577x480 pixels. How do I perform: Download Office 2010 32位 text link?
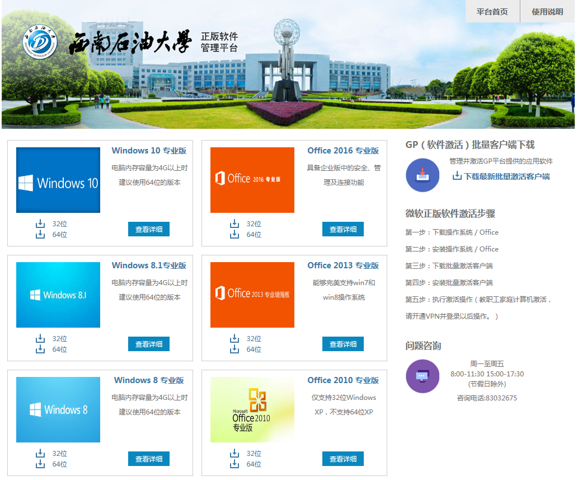tap(254, 454)
